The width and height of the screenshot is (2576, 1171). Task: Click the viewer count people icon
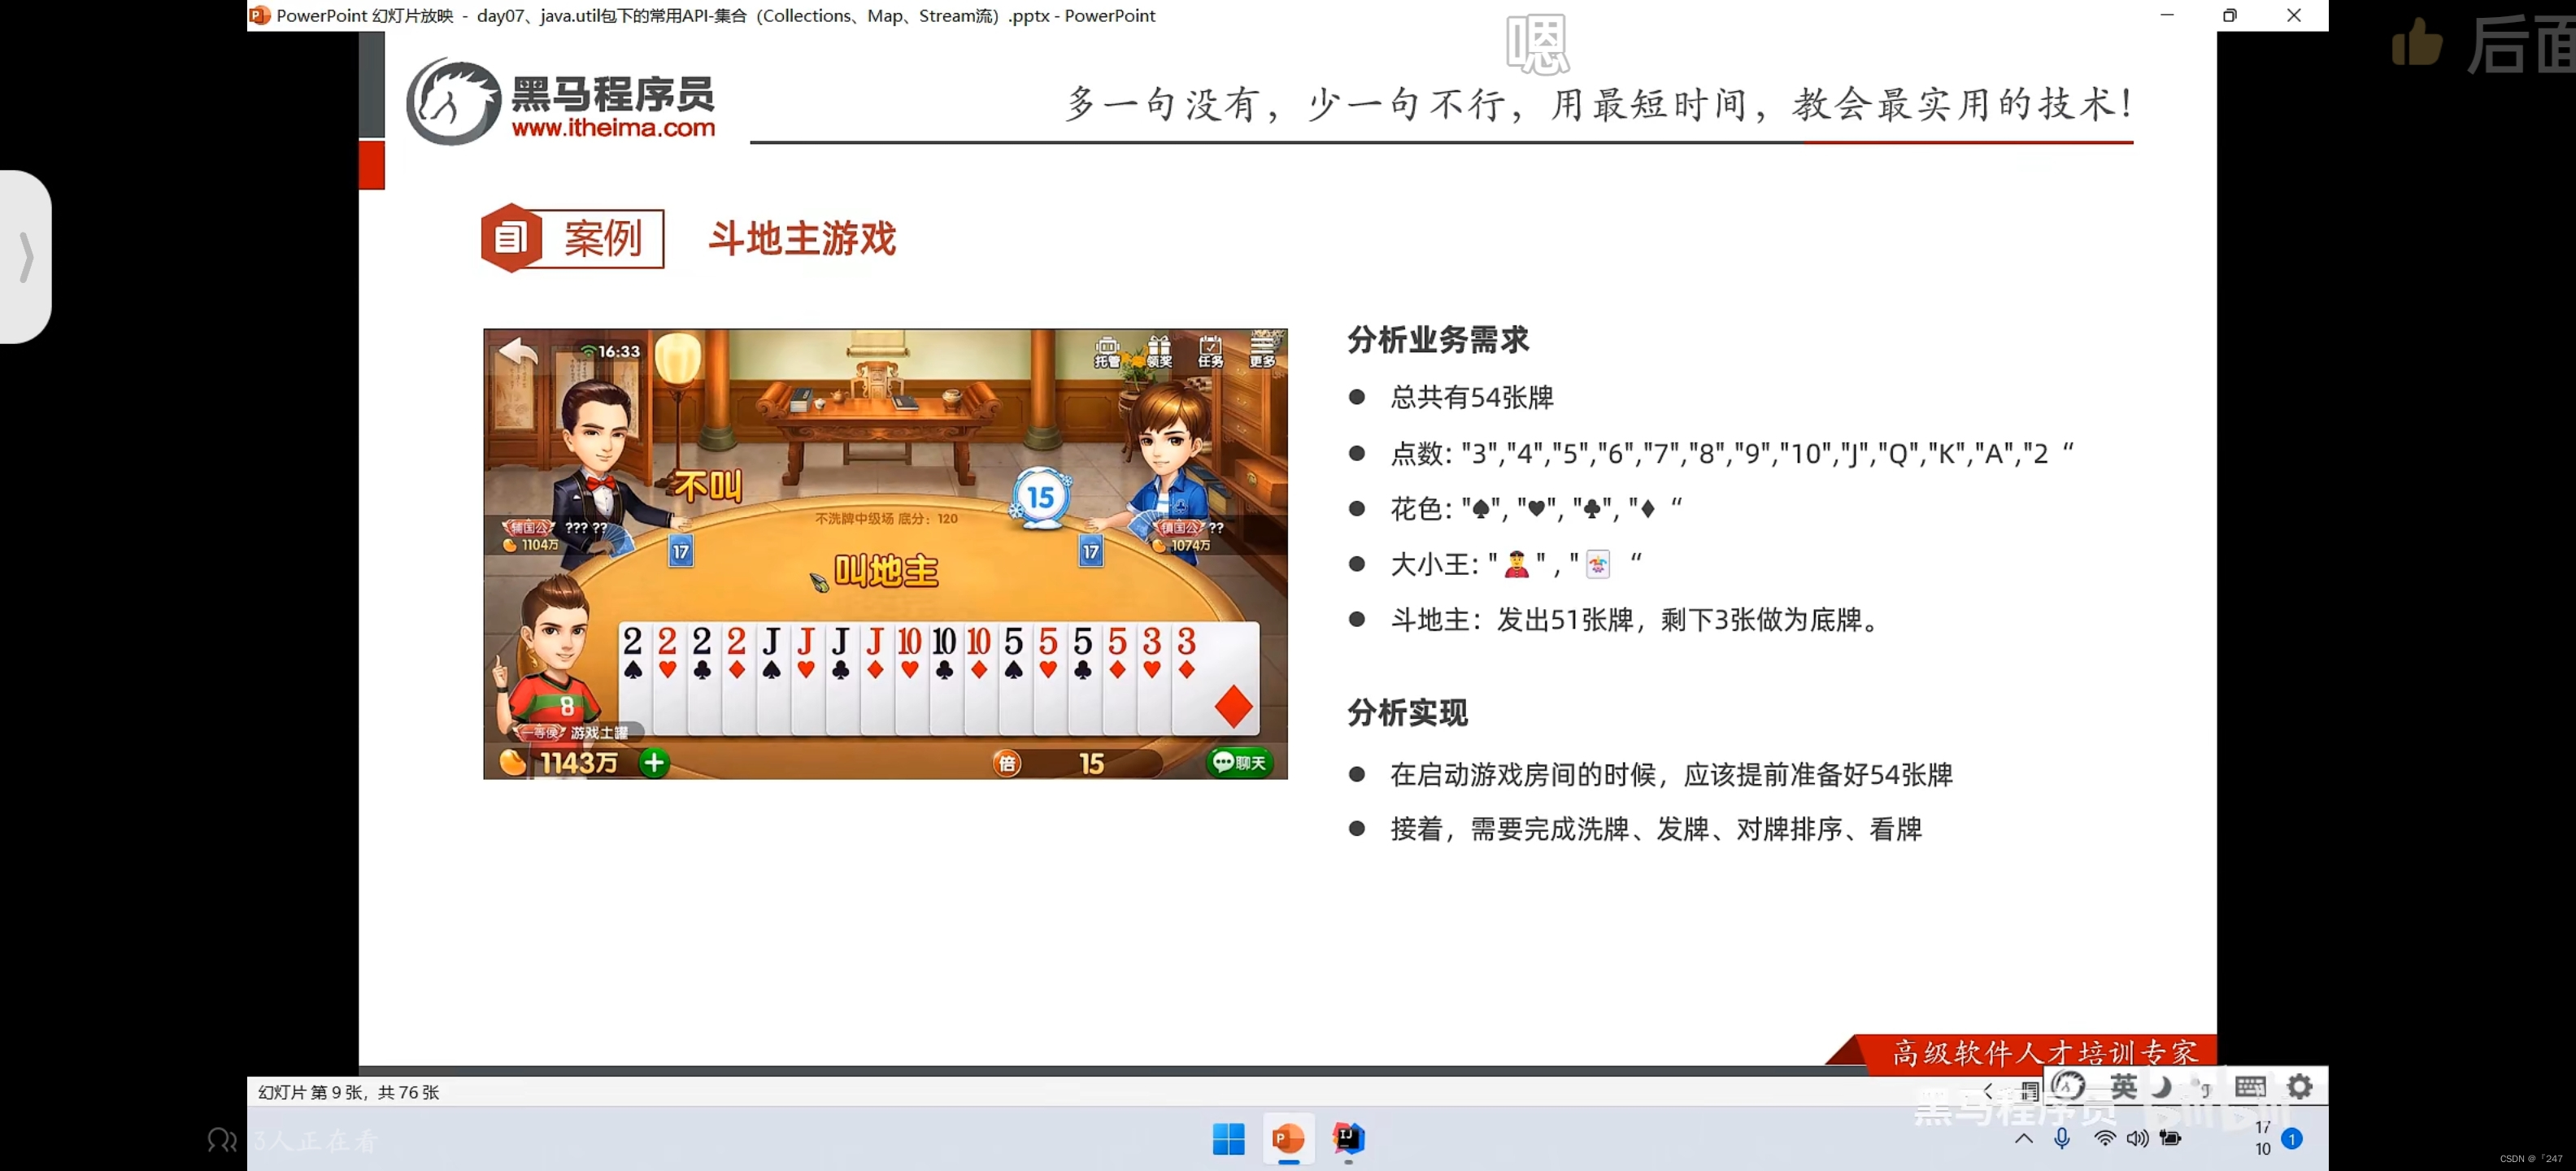(222, 1140)
